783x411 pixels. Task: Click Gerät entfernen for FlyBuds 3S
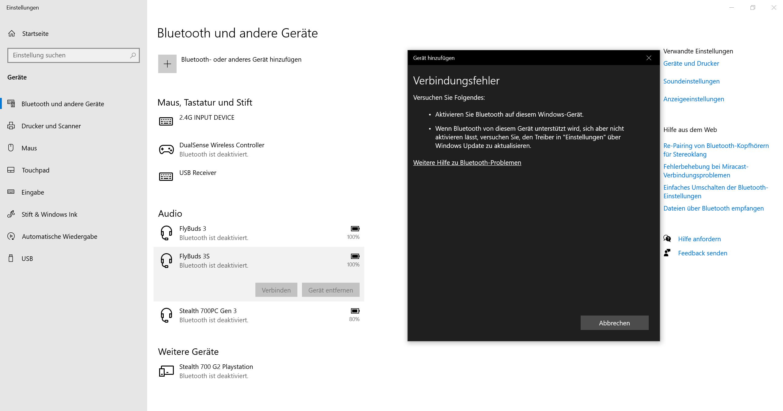[x=330, y=290]
